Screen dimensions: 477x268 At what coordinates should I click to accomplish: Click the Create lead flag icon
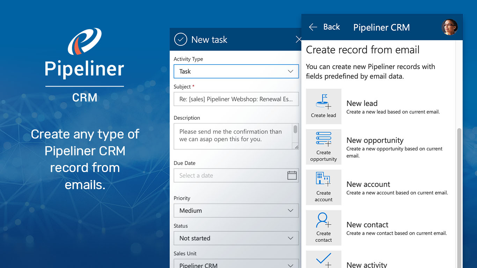tap(324, 101)
